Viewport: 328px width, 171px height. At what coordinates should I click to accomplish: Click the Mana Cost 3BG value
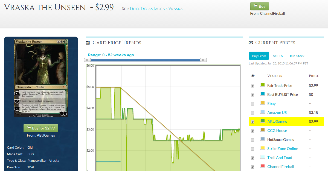tap(31, 154)
